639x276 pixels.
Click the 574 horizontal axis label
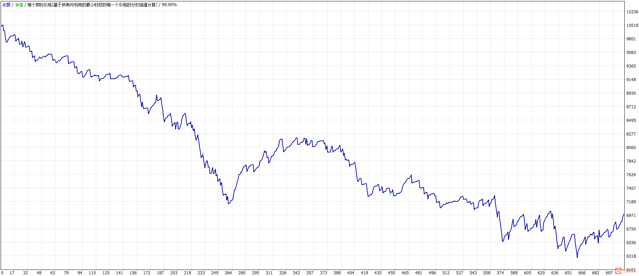pos(500,273)
